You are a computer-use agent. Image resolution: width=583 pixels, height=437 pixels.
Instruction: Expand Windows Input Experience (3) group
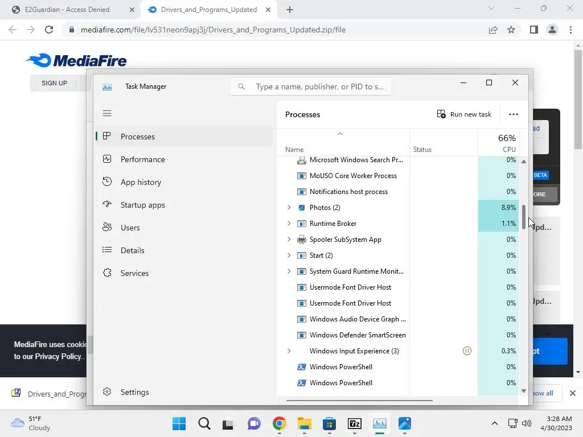click(289, 351)
